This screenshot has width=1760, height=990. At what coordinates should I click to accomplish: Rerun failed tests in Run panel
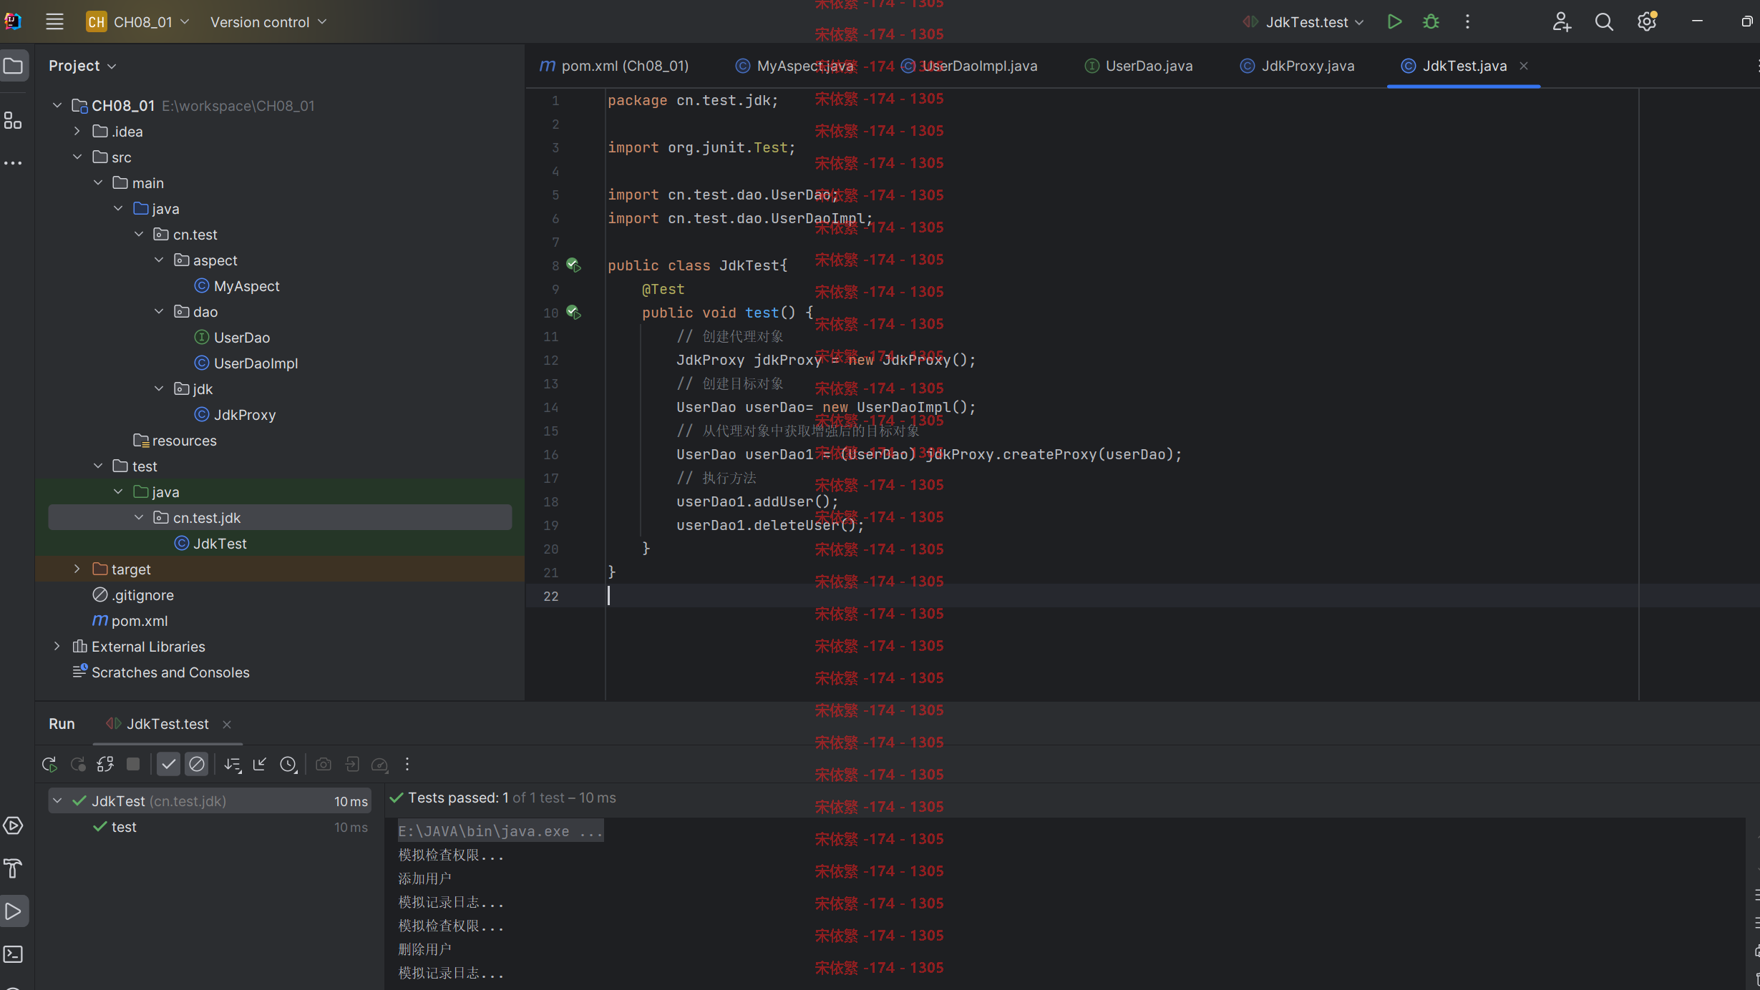tap(78, 764)
